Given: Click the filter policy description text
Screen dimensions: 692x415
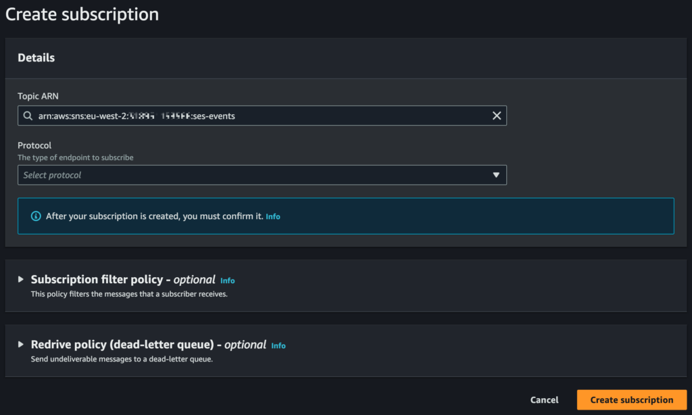Looking at the screenshot, I should [129, 295].
